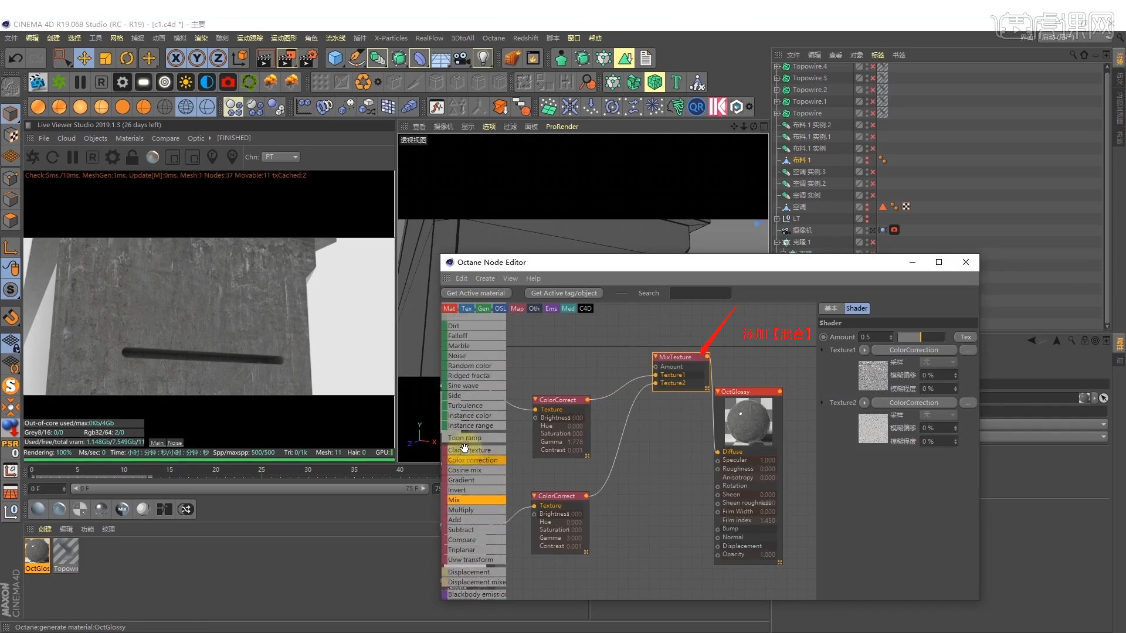1126x633 pixels.
Task: Toggle Z axis lock
Action: (x=218, y=58)
